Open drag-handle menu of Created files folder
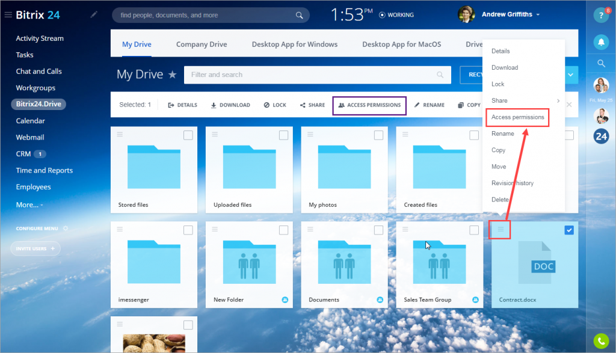 coord(405,134)
